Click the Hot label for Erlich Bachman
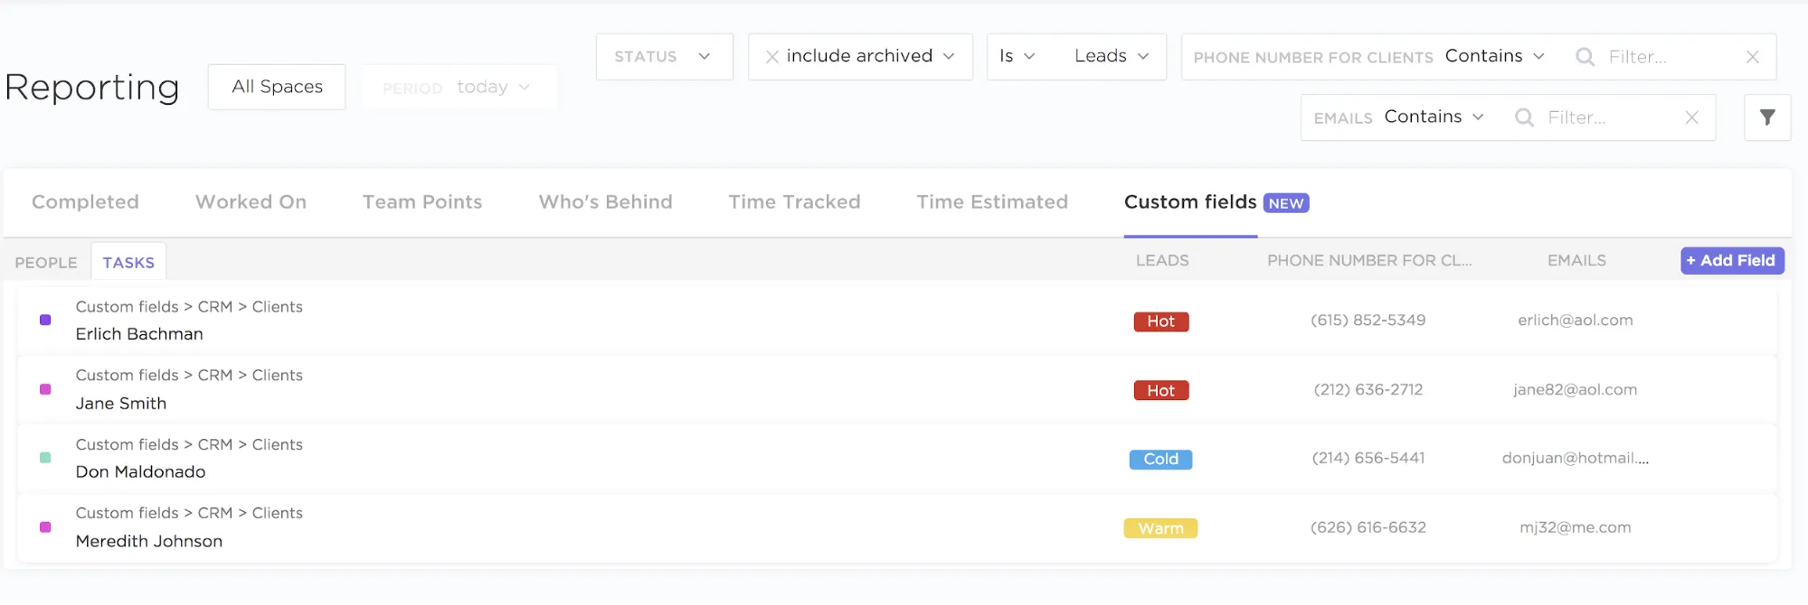This screenshot has height=605, width=1808. click(1161, 321)
